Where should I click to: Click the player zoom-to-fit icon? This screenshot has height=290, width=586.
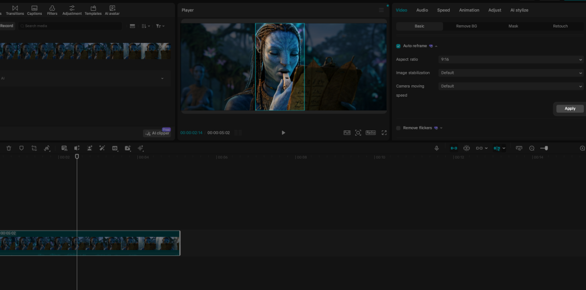pyautogui.click(x=358, y=133)
